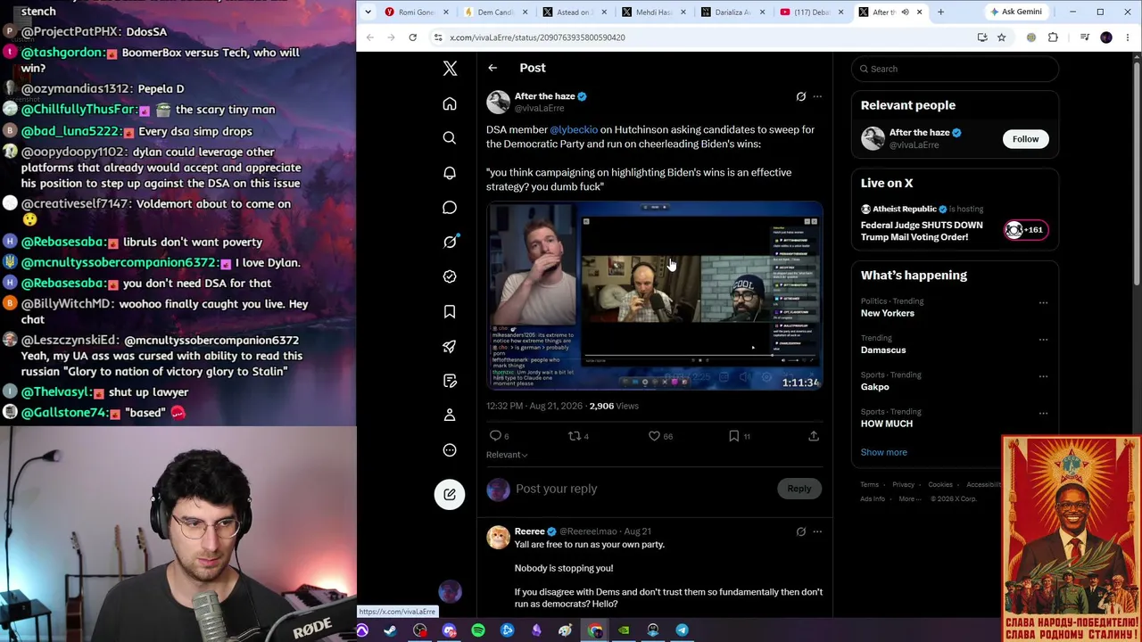
Task: Open Grok icon in X sidebar
Action: coord(450,242)
